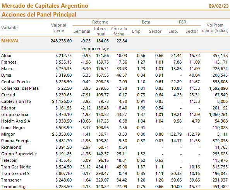The width and height of the screenshot is (230, 190).
Task: Click the date 09/02/23 in header
Action: point(218,6)
